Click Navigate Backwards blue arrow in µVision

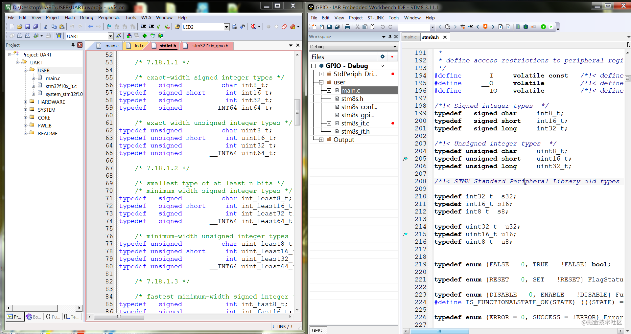[x=91, y=27]
